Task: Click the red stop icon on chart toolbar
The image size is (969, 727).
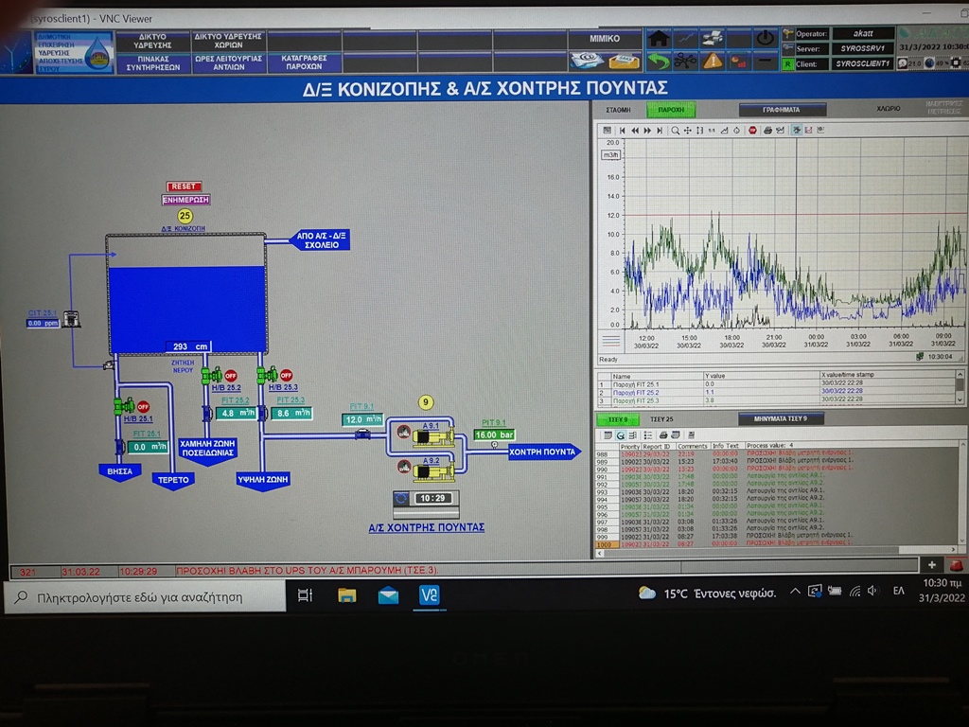Action: pos(752,131)
